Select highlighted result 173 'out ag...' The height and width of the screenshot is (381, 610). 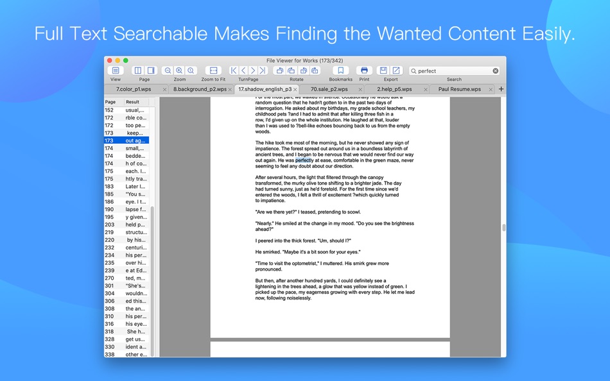click(x=126, y=140)
